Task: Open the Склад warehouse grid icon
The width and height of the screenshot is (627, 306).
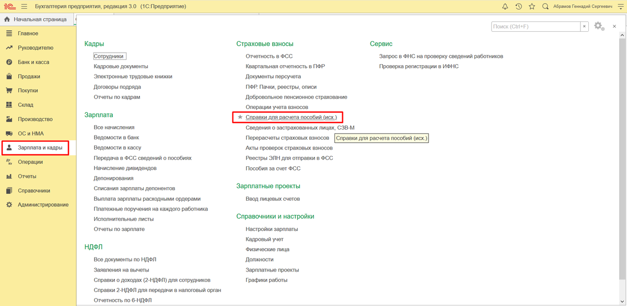Action: (9, 105)
